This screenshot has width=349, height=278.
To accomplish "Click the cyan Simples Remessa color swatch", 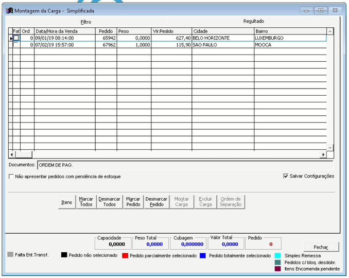I will pyautogui.click(x=277, y=255).
